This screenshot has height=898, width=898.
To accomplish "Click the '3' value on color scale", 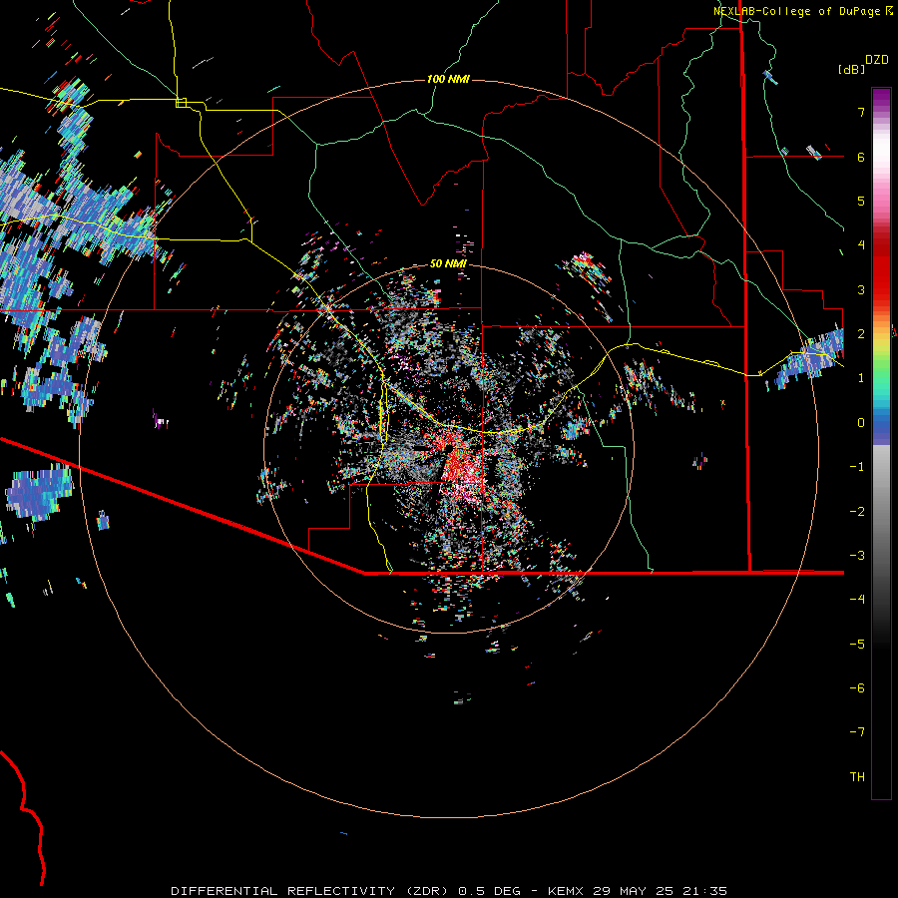I will 861,289.
